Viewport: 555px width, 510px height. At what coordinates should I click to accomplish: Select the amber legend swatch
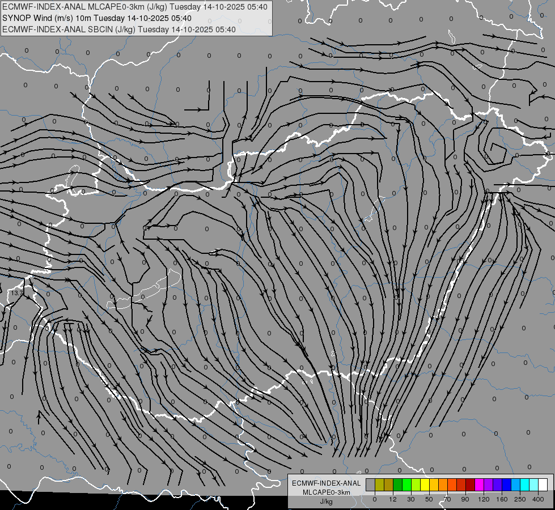coord(434,484)
